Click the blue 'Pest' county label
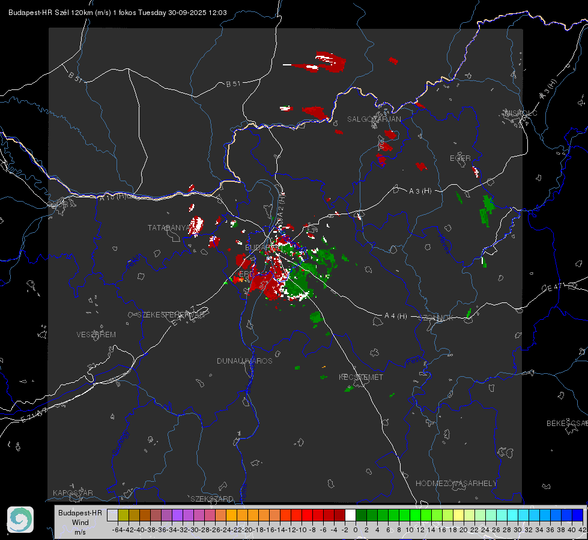 tap(414, 361)
